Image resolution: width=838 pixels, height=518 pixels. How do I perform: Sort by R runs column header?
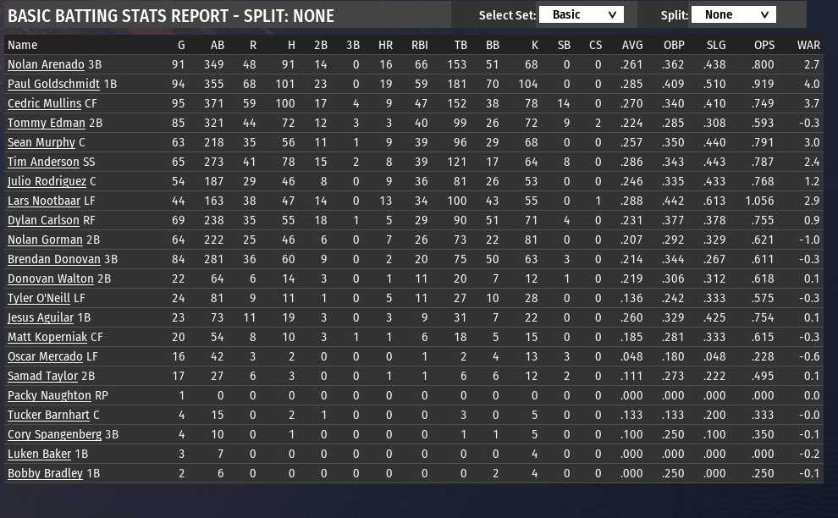point(253,46)
